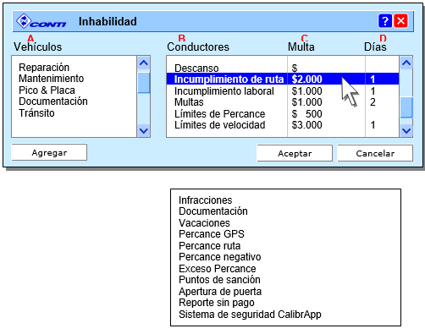
Task: Click Infracciones in lower list box
Action: tap(206, 200)
